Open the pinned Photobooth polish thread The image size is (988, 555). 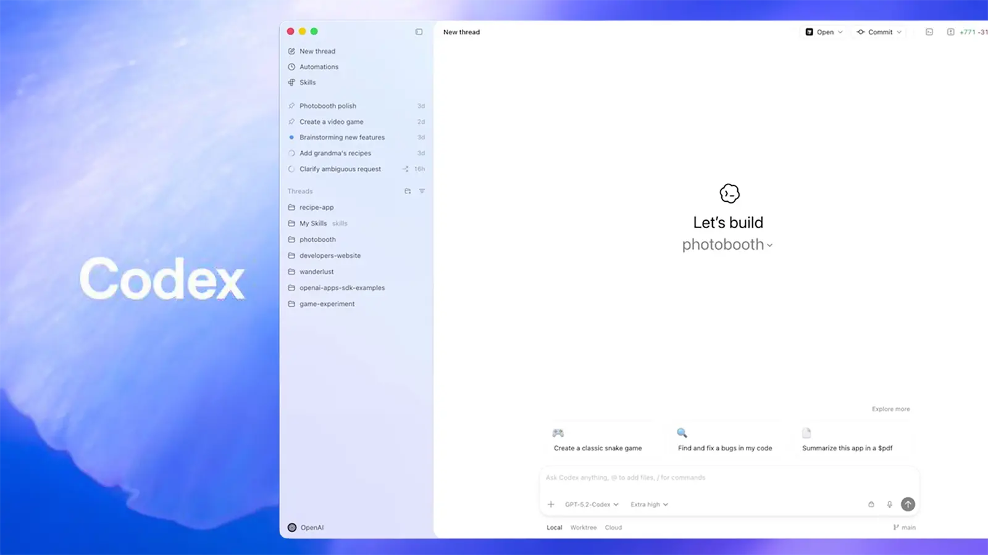click(x=328, y=105)
